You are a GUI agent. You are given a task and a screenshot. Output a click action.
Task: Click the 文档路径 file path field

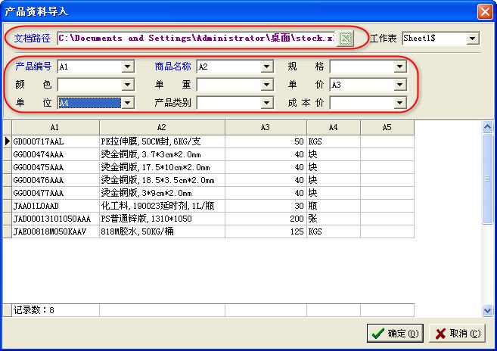tap(196, 39)
